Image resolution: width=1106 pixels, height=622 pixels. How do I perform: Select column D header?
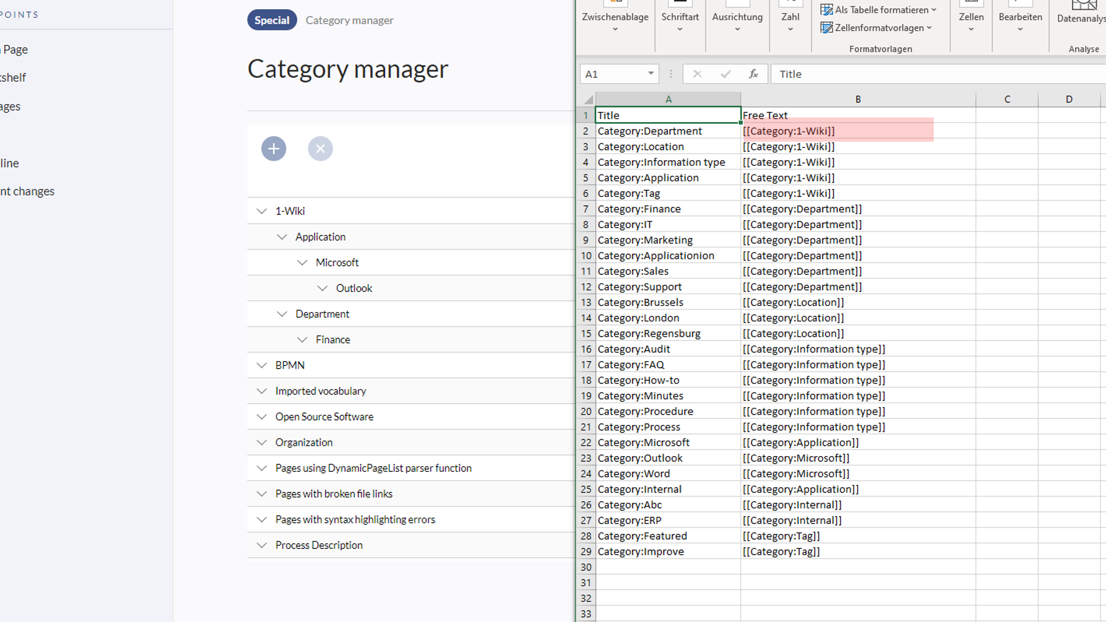click(x=1069, y=99)
